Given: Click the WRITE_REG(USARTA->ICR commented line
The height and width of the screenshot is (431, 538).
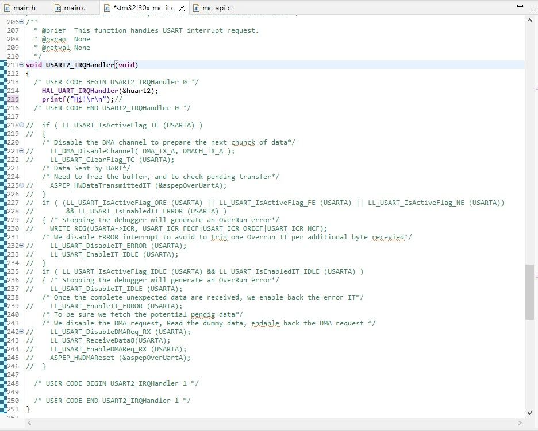Looking at the screenshot, I should [176, 228].
